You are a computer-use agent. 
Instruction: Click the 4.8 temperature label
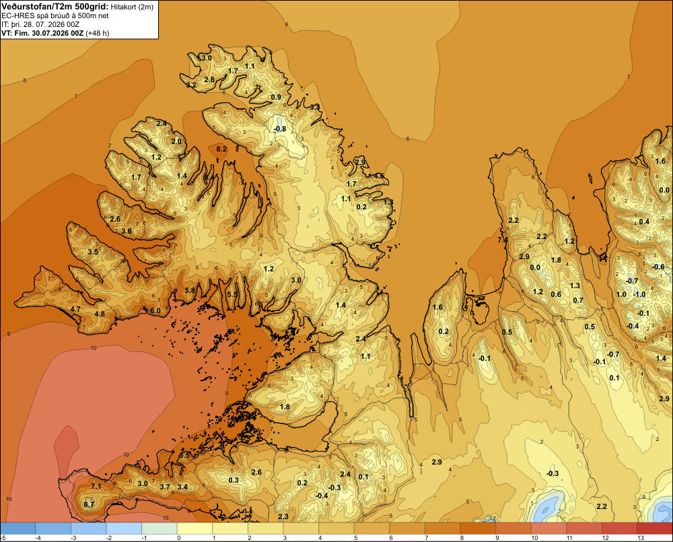tap(100, 314)
